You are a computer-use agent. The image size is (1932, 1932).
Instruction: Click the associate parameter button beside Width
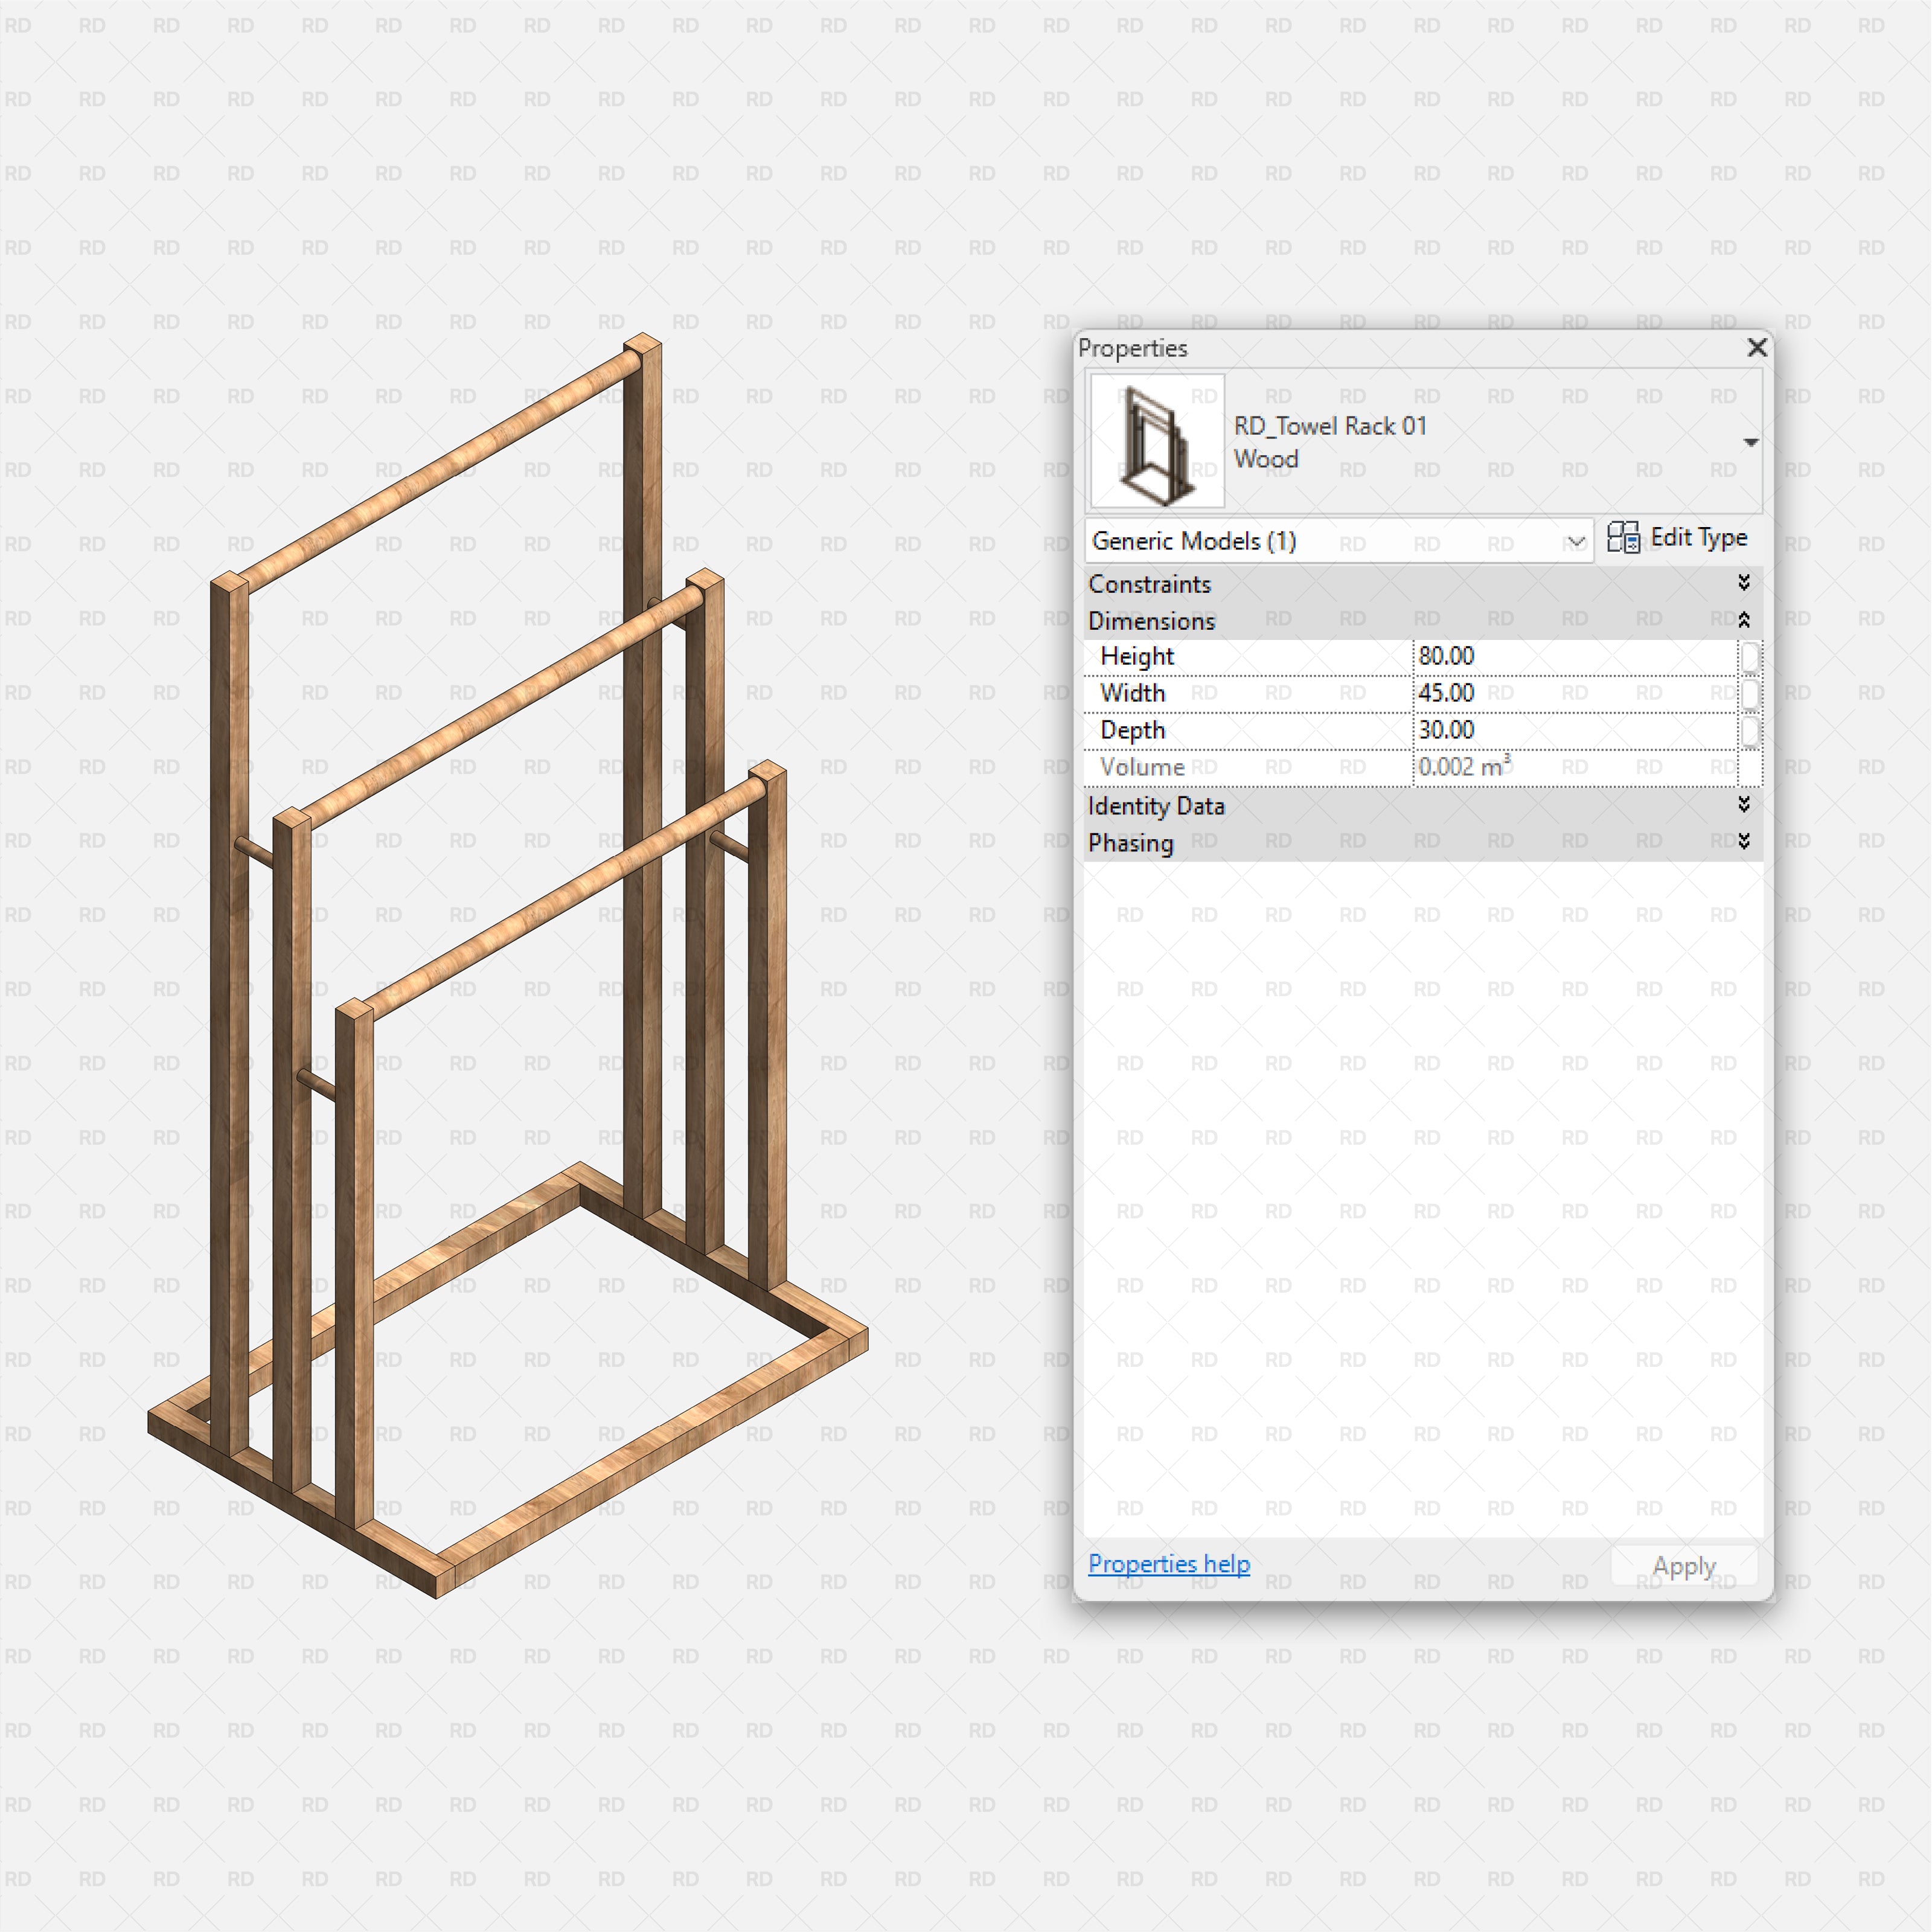tap(1751, 693)
